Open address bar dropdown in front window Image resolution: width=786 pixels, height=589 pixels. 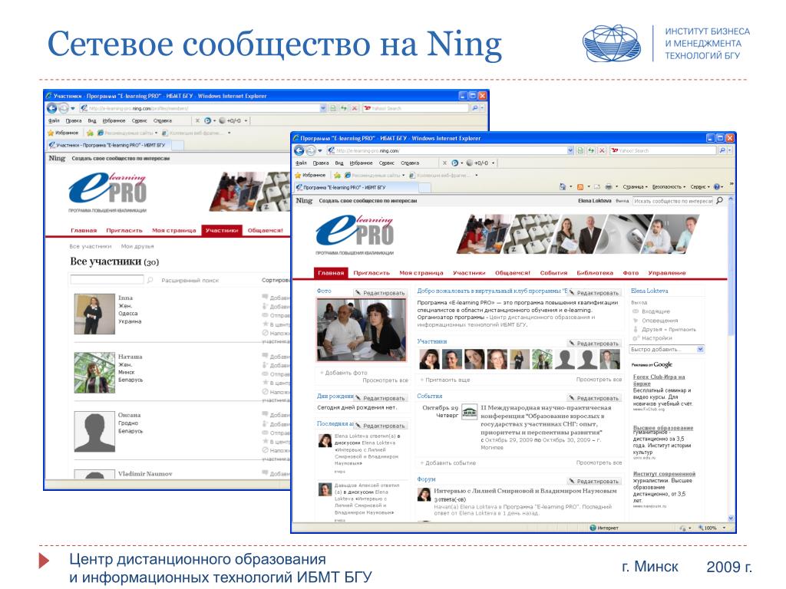pyautogui.click(x=570, y=150)
